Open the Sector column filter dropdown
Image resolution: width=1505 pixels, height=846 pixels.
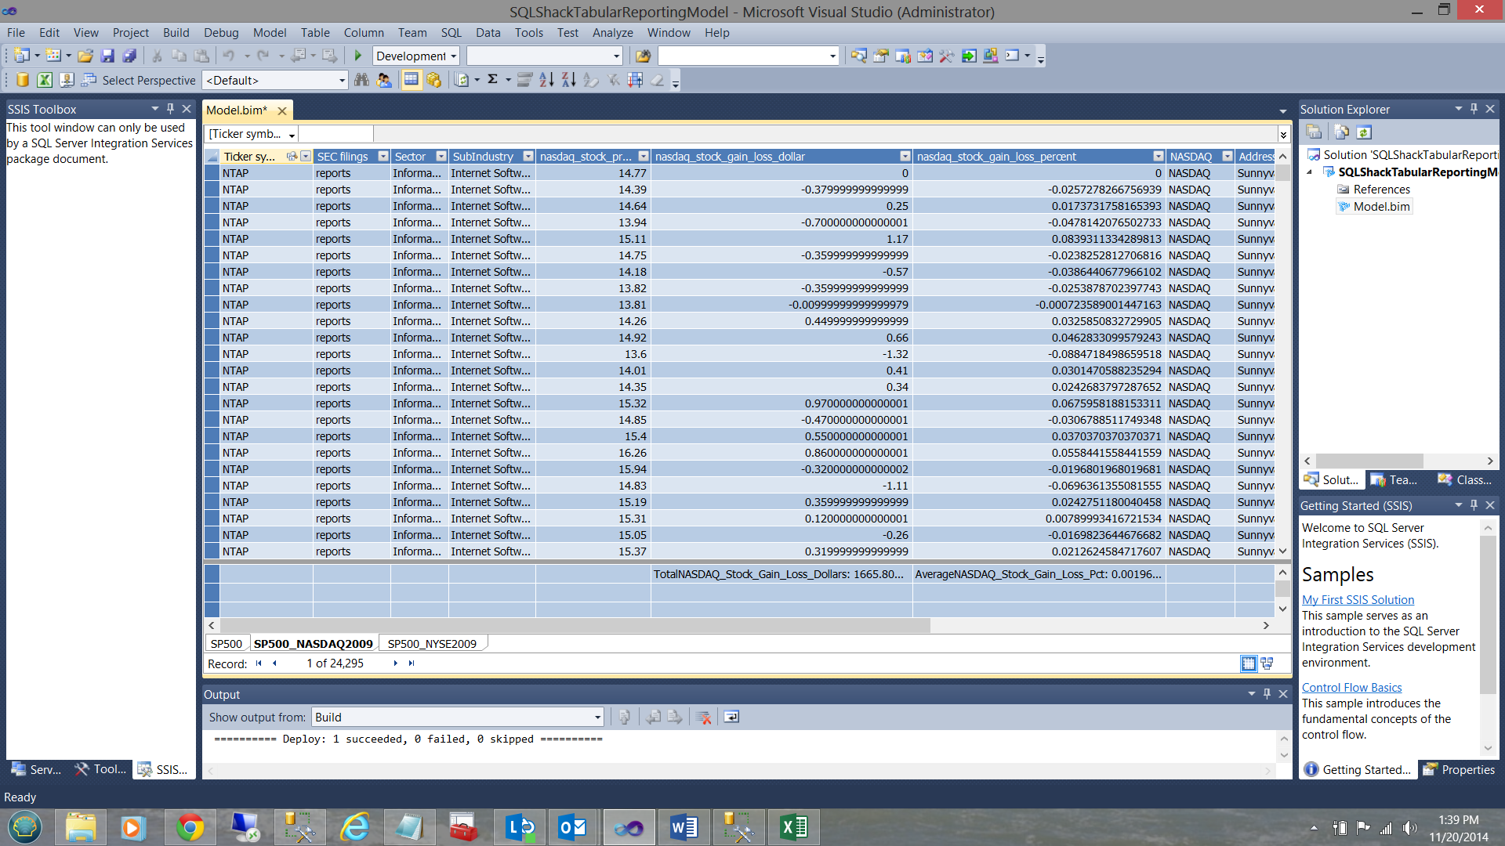441,157
